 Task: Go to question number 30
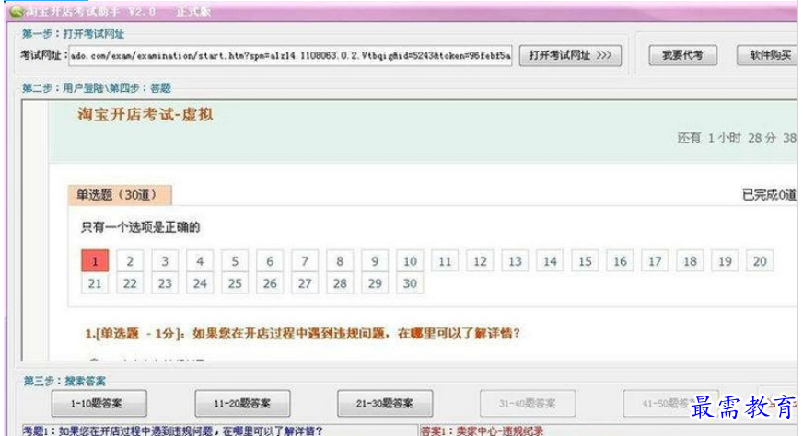(x=410, y=283)
